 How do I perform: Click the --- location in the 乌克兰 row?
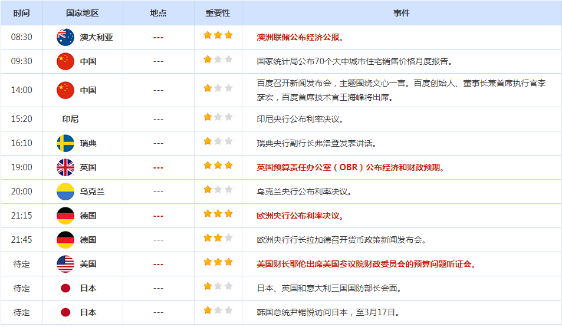[x=159, y=192]
